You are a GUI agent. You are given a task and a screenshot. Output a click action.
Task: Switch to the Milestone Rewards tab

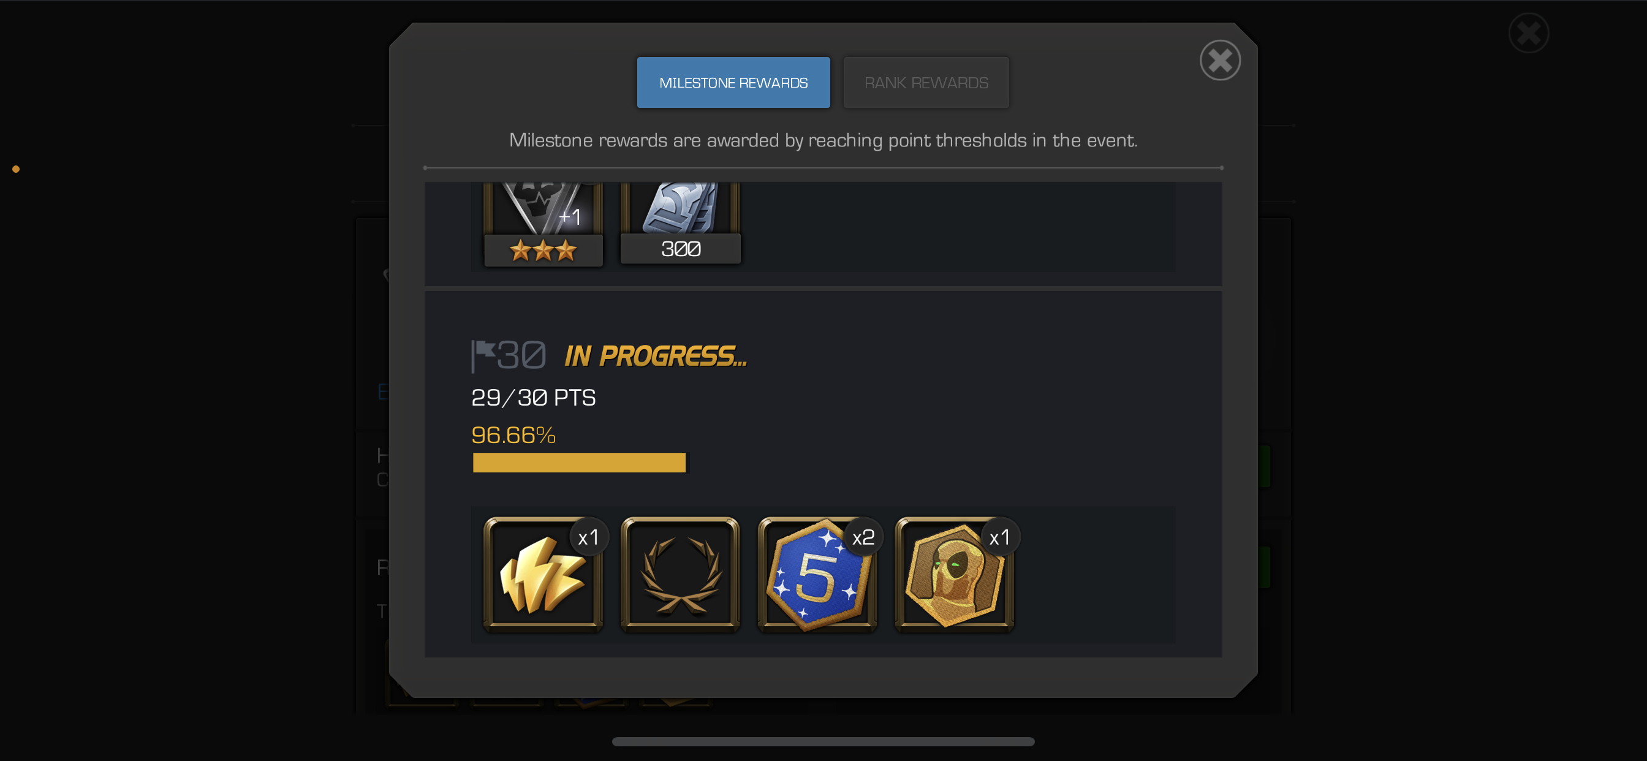click(x=733, y=83)
